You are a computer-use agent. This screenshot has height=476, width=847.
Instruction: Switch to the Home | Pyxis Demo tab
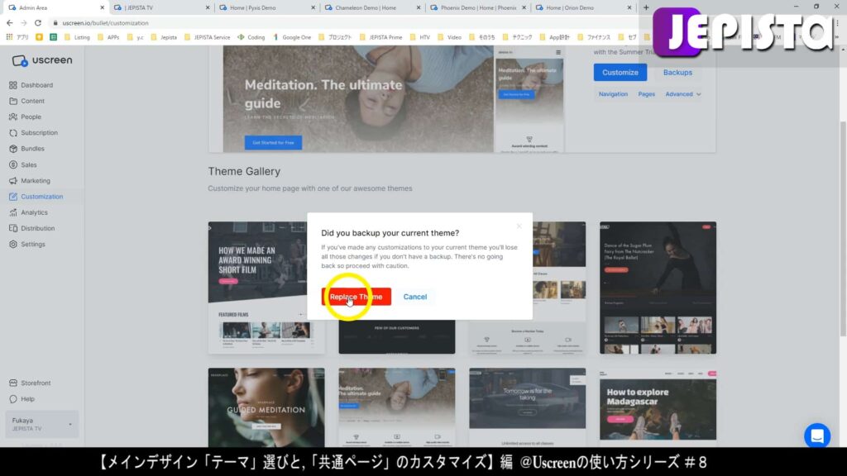[x=267, y=7]
